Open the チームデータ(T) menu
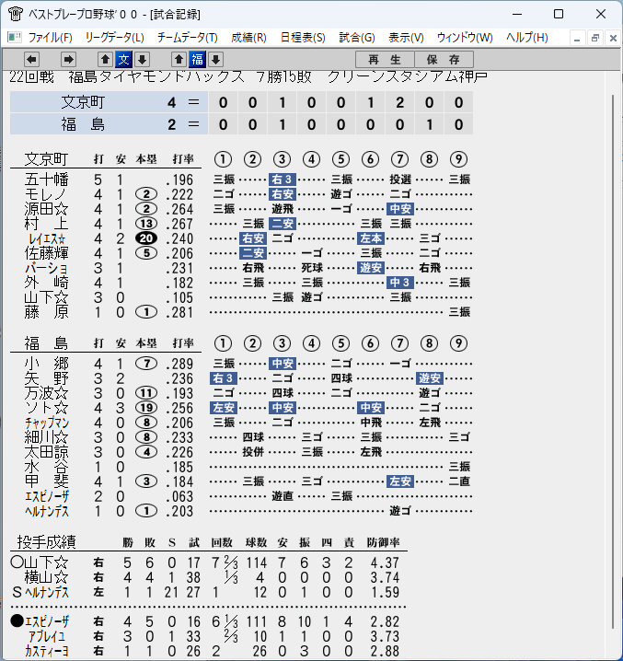Image resolution: width=623 pixels, height=661 pixels. tap(188, 38)
